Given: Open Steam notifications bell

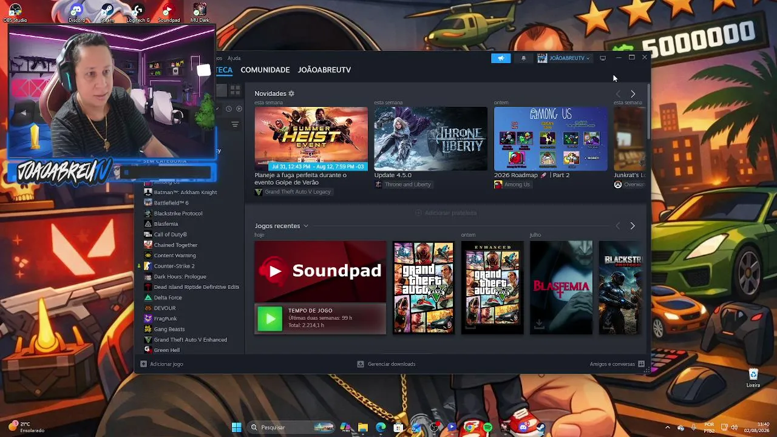Looking at the screenshot, I should click(524, 58).
